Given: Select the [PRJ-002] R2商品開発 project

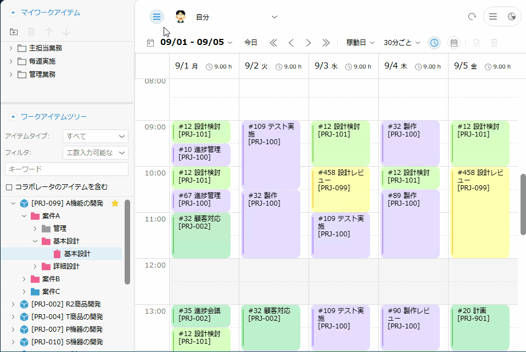Looking at the screenshot, I should pyautogui.click(x=66, y=304).
